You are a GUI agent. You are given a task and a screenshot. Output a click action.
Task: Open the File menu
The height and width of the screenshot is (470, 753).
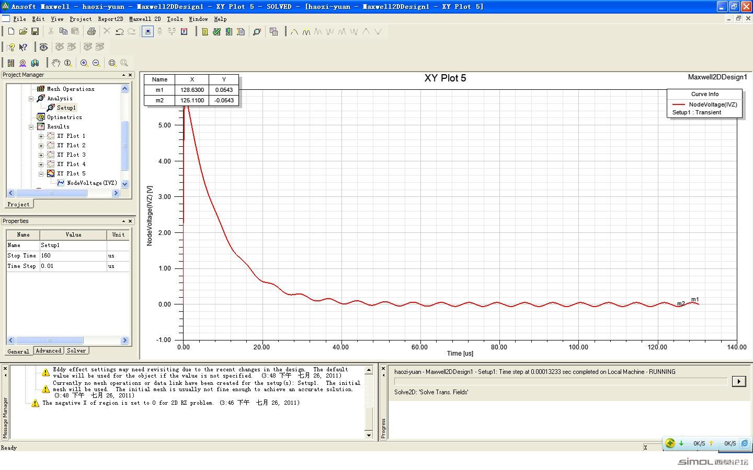19,19
